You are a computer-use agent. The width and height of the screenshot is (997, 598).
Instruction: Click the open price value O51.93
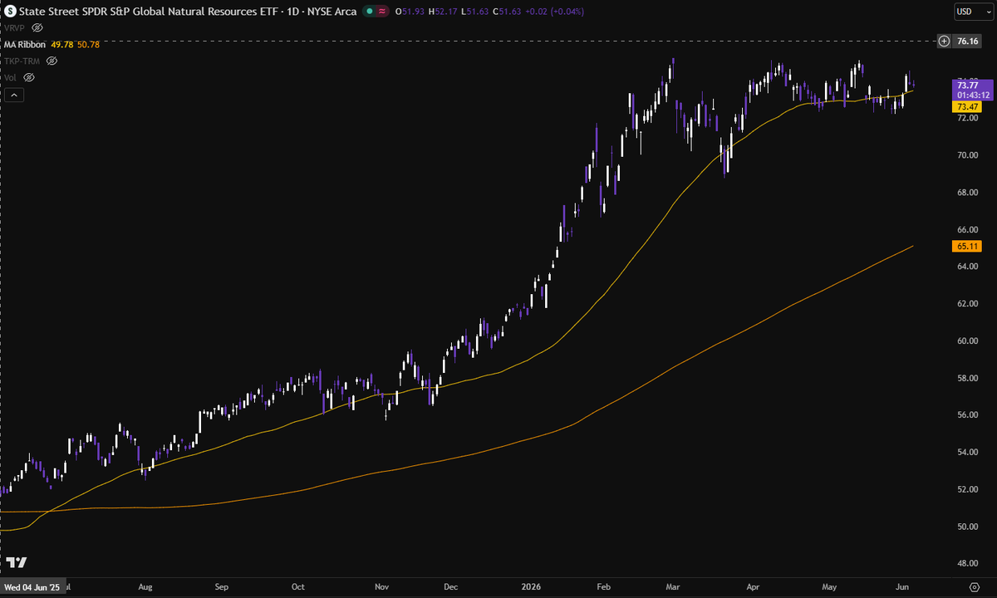pyautogui.click(x=410, y=12)
